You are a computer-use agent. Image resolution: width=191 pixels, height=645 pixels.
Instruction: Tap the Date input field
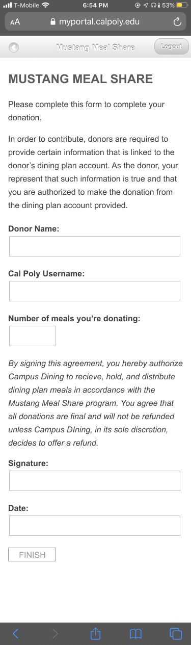click(x=95, y=526)
